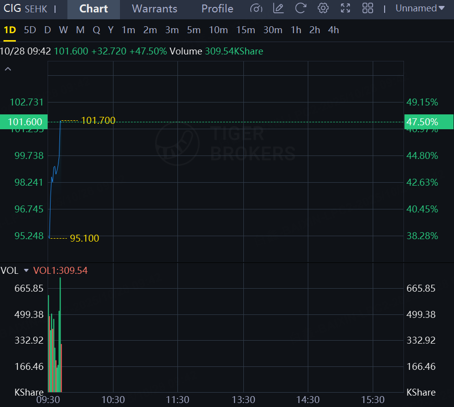
Task: Switch to the Warrants tab
Action: point(154,9)
